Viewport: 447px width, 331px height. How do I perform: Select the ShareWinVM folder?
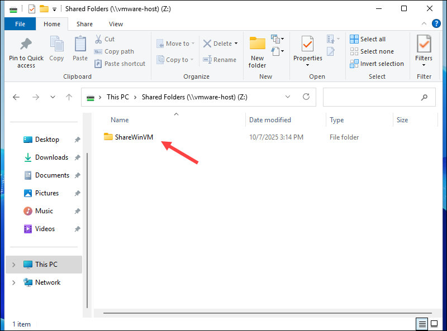(134, 137)
